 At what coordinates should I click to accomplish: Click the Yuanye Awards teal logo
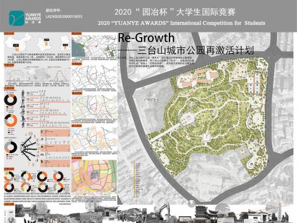pos(17,18)
